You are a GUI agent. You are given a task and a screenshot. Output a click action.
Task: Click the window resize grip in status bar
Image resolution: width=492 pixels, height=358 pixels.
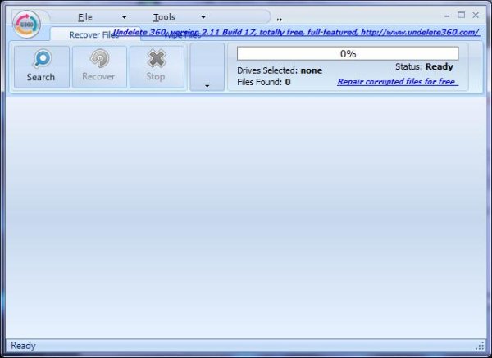click(480, 346)
